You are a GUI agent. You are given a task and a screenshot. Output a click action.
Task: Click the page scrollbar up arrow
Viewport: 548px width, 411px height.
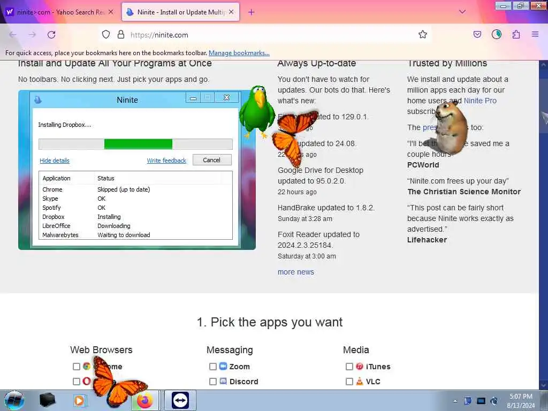click(543, 65)
